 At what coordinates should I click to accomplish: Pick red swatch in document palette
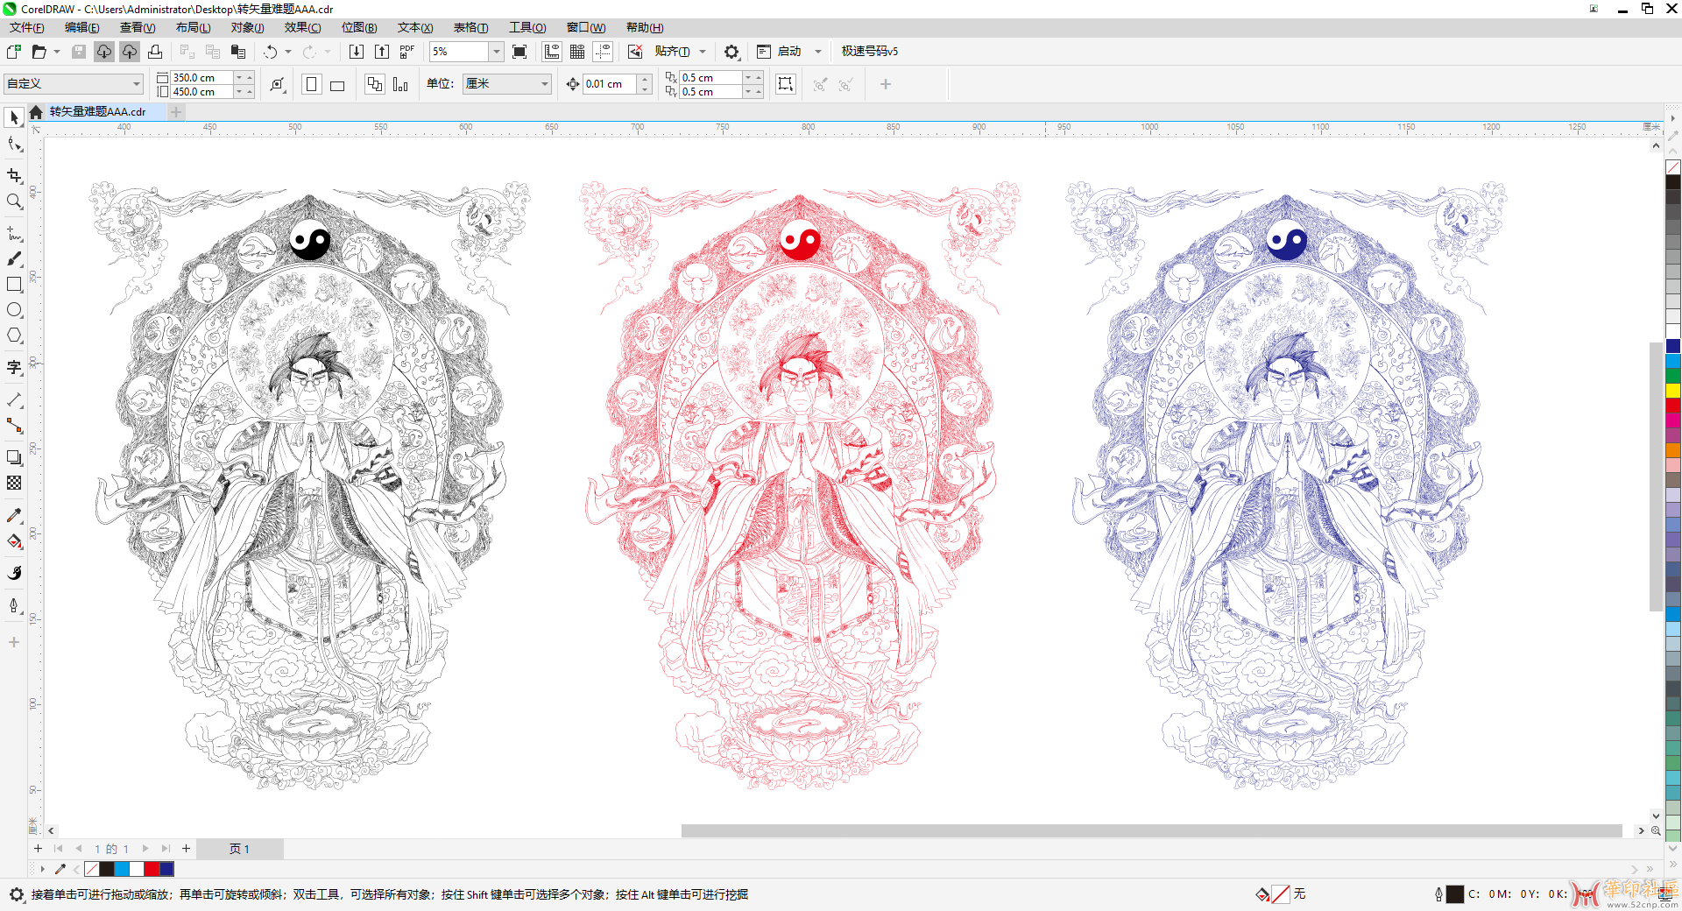click(152, 869)
